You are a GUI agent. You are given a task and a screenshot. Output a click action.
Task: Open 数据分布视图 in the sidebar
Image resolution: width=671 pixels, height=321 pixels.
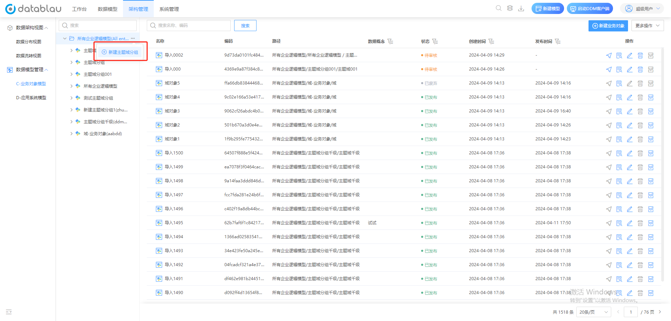29,42
